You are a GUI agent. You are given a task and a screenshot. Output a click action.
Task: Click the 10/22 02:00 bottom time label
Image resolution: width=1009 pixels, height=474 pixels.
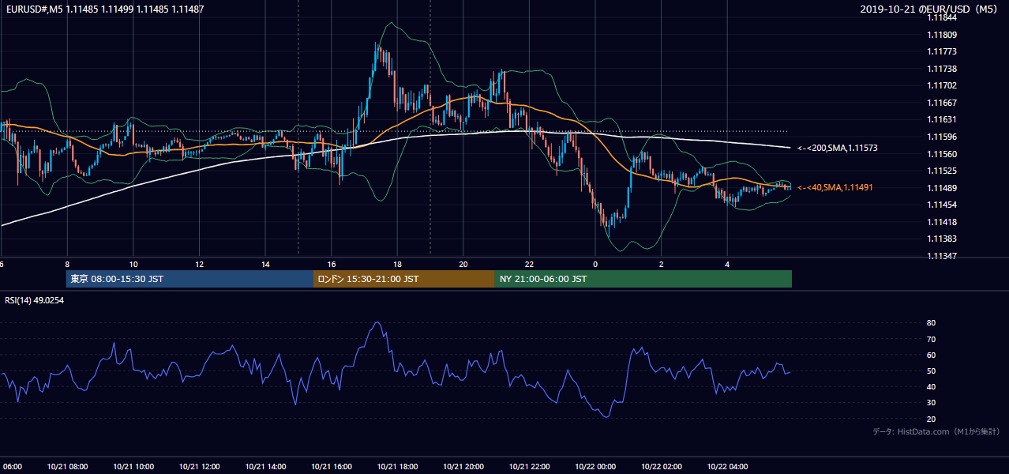click(x=661, y=467)
